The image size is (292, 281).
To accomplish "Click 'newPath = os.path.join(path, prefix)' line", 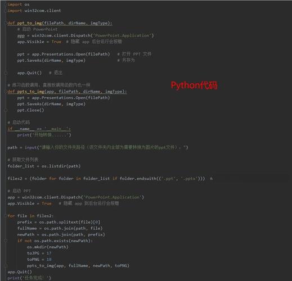I will pos(61,234).
